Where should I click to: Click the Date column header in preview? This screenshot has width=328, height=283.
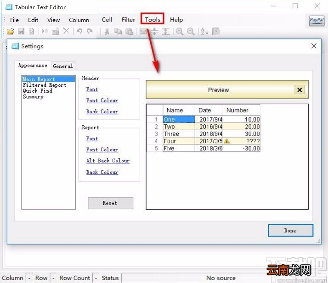pyautogui.click(x=209, y=110)
